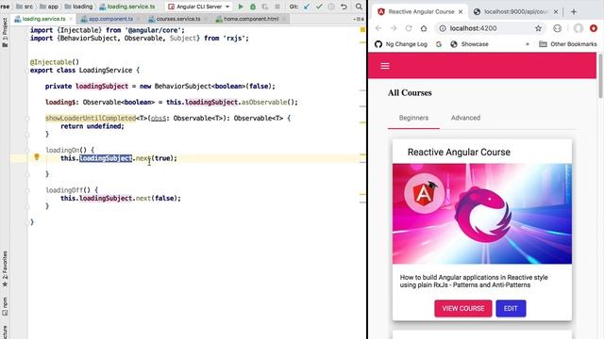Click the browser home icon
This screenshot has height=339, width=604.
(x=424, y=28)
